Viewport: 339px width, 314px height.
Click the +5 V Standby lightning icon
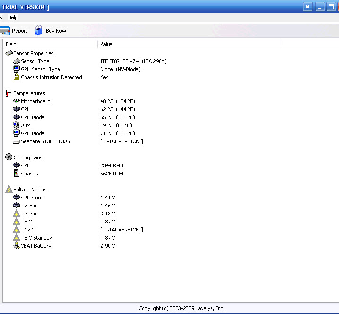tap(17, 237)
